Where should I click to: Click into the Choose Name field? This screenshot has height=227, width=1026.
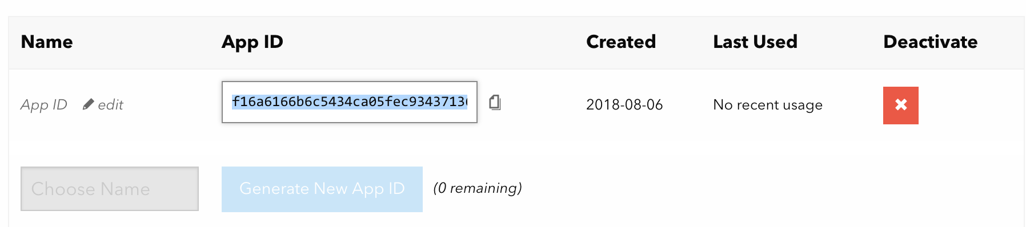(x=110, y=189)
